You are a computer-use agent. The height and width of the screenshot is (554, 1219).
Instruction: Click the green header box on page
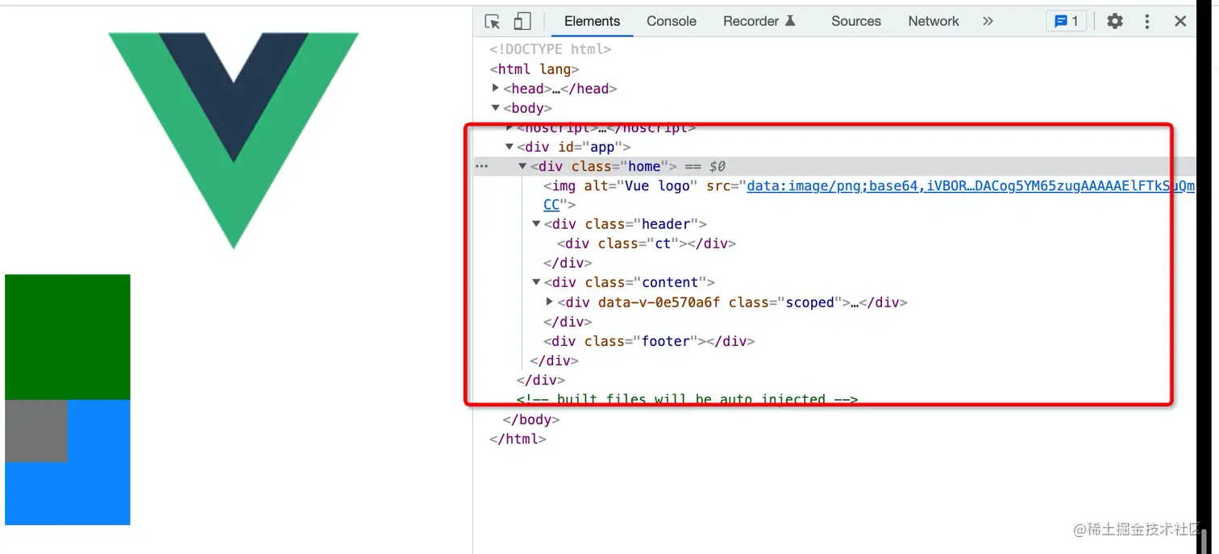[68, 337]
